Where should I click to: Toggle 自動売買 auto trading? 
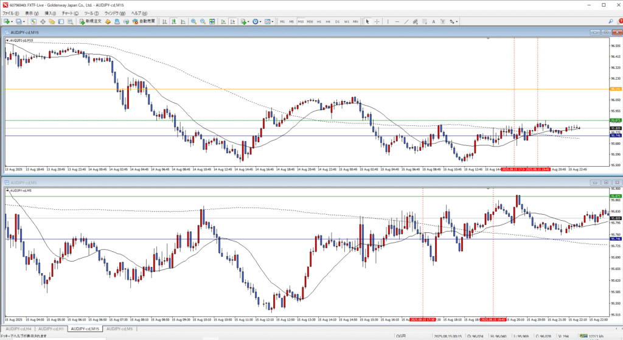pyautogui.click(x=144, y=21)
